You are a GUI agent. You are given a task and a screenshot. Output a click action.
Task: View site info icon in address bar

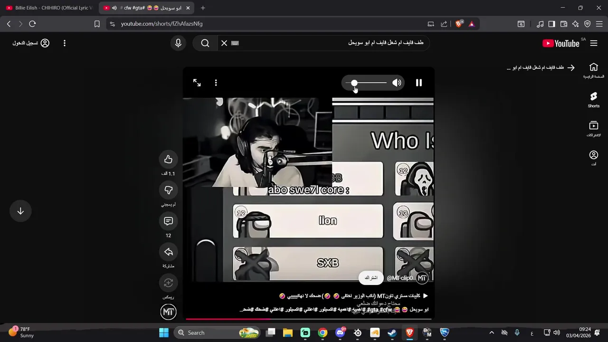click(x=112, y=24)
